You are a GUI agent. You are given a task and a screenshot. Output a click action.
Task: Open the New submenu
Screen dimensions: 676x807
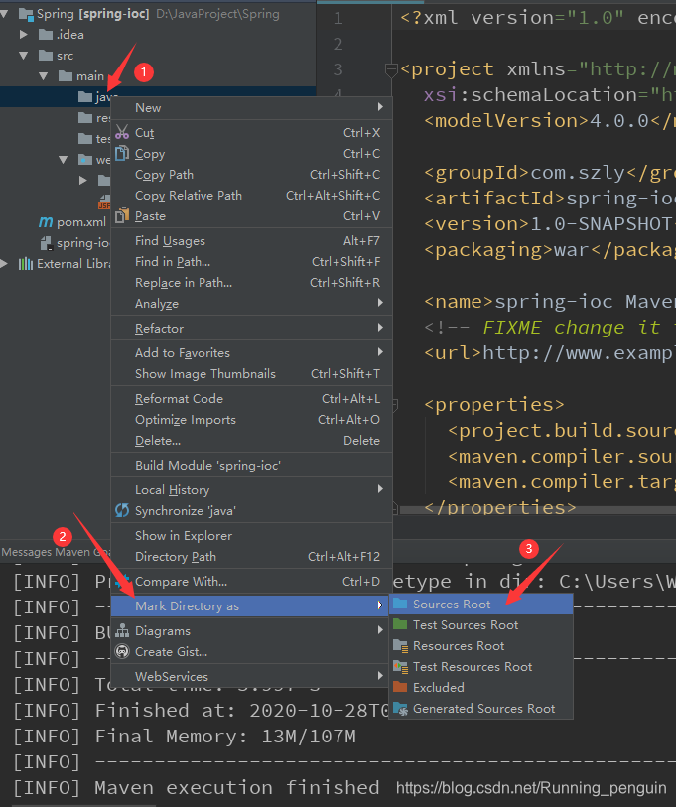click(x=252, y=107)
